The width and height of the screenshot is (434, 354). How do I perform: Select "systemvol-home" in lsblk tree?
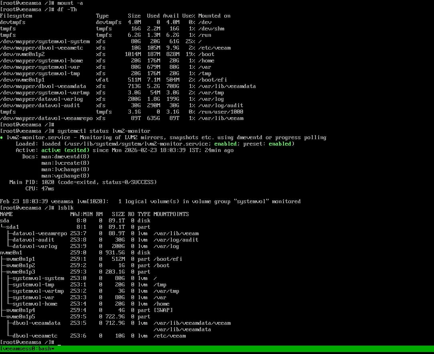[35, 304]
